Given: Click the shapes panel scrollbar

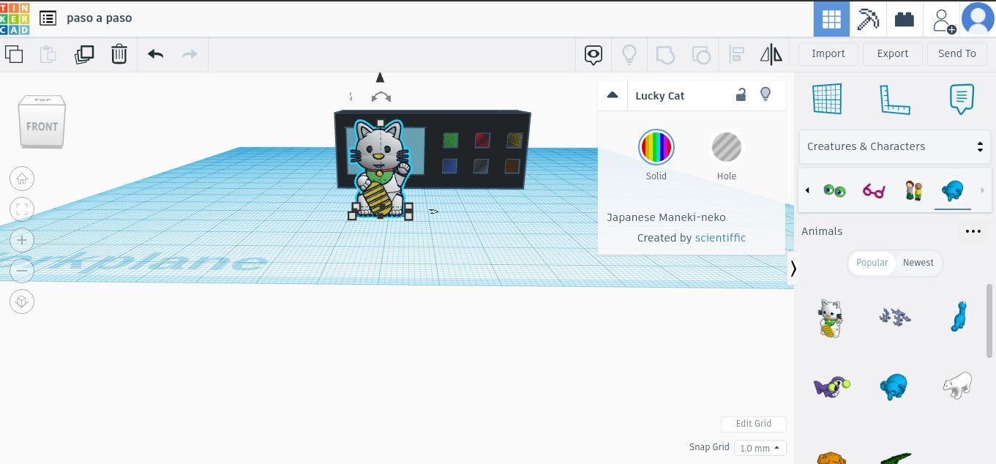Looking at the screenshot, I should point(990,322).
